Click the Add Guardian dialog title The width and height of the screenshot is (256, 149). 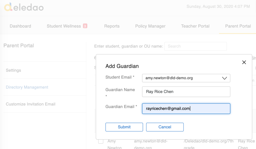click(122, 66)
